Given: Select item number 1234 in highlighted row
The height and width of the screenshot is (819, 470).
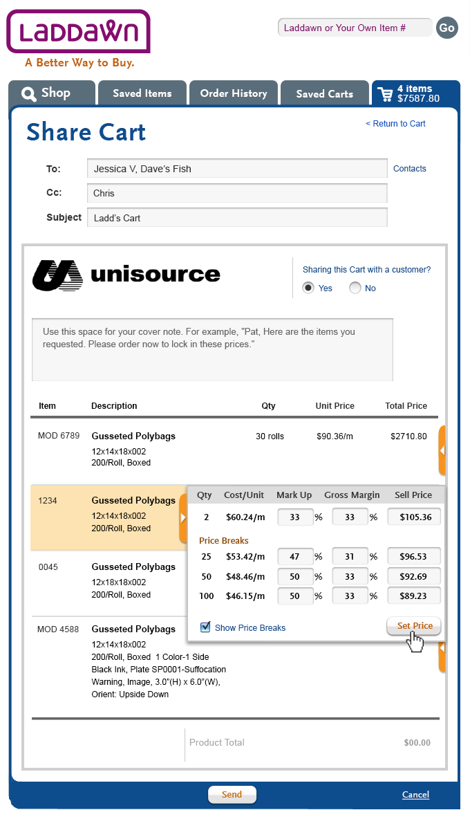Looking at the screenshot, I should pos(48,500).
